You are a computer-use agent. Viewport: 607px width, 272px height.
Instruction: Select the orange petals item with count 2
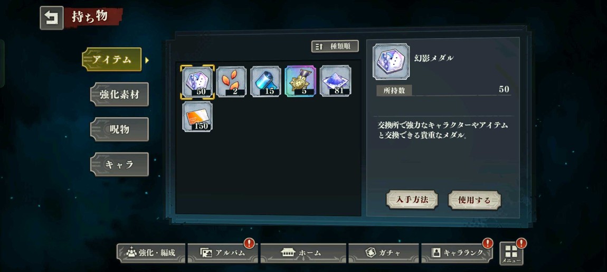coord(231,82)
